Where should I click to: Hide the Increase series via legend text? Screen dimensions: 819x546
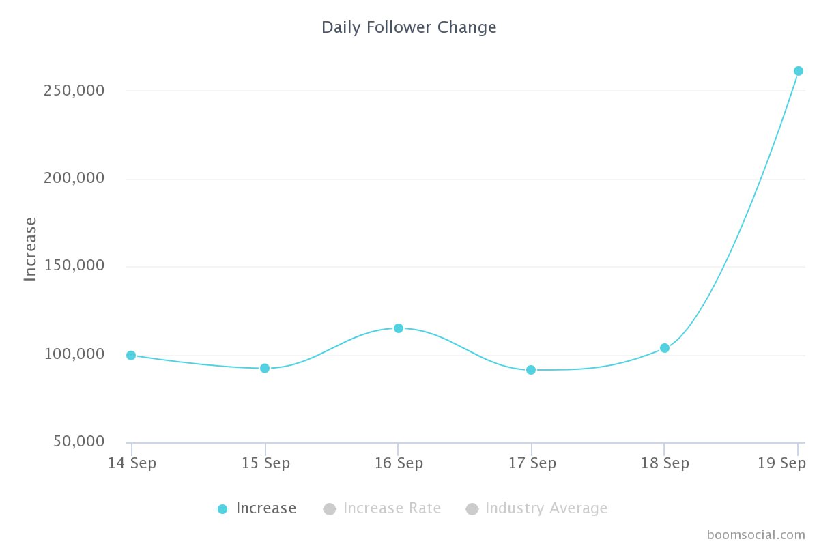266,508
